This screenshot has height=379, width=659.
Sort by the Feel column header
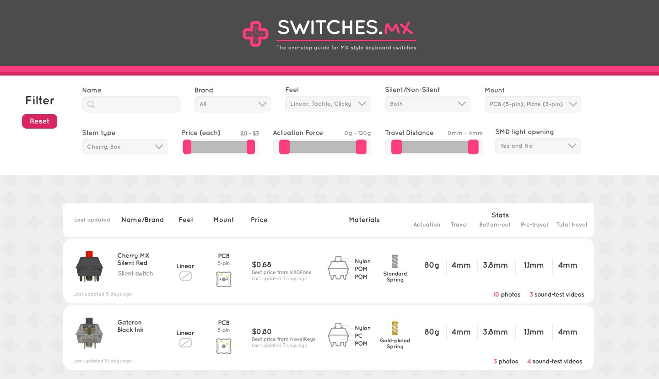click(186, 220)
